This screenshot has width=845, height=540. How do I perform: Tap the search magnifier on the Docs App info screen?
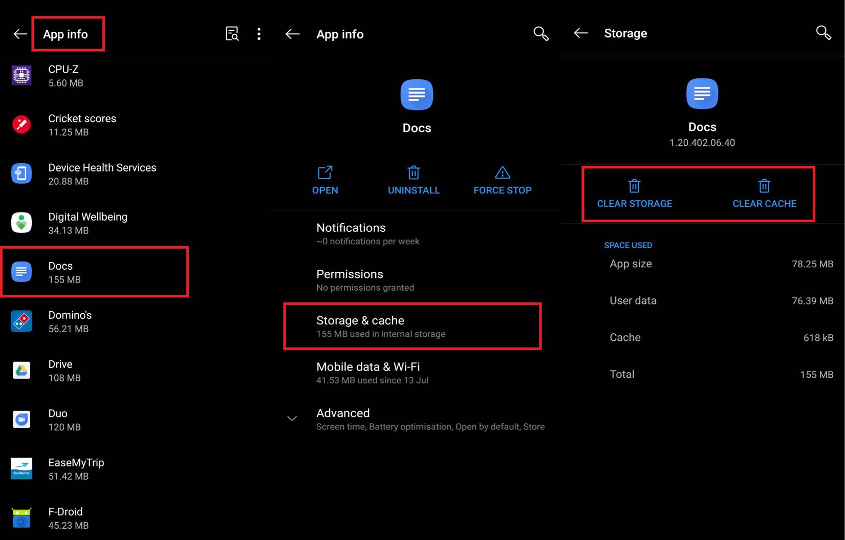[541, 34]
